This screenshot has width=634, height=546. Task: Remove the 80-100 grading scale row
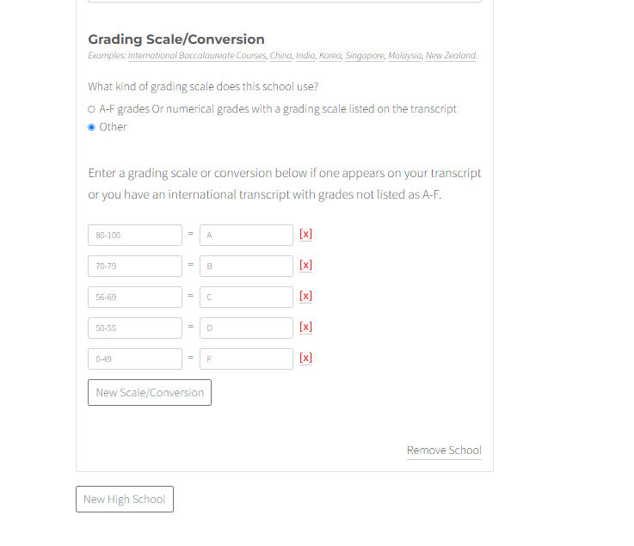[x=305, y=234]
